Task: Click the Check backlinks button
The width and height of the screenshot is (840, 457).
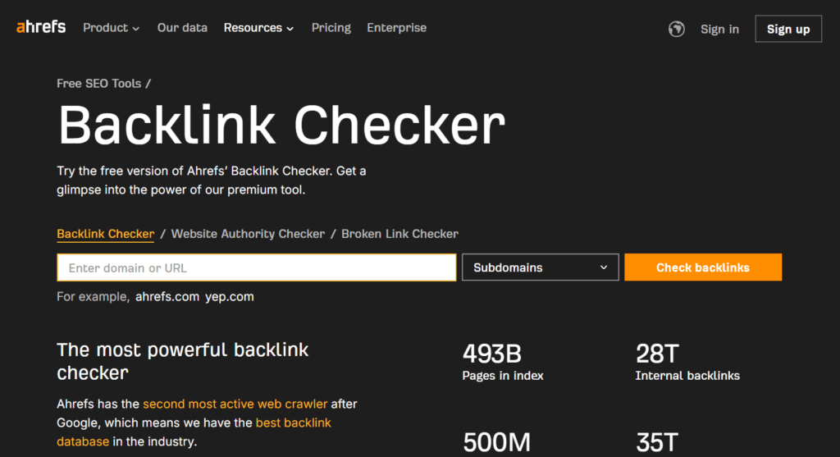Action: [x=702, y=267]
